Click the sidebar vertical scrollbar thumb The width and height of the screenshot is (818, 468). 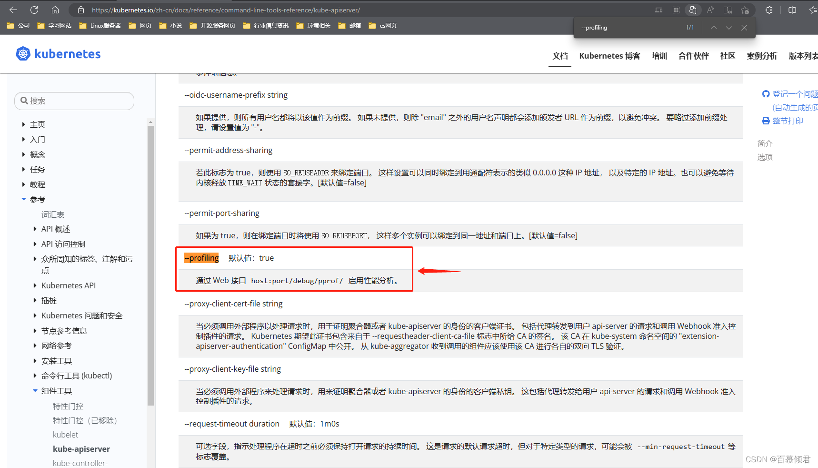point(150,265)
